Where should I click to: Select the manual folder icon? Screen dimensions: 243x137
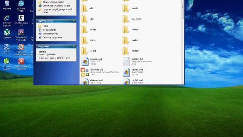[126, 30]
